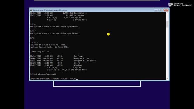Click the scrollbar up arrow
Image resolution: width=194 pixels, height=109 pixels.
click(x=167, y=13)
